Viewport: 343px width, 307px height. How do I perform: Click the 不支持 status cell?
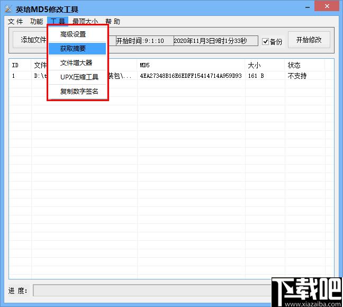(x=297, y=76)
